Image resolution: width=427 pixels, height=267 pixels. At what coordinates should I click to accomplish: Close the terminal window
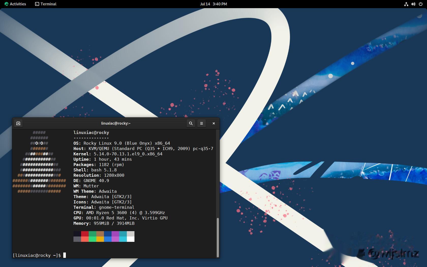tap(213, 123)
